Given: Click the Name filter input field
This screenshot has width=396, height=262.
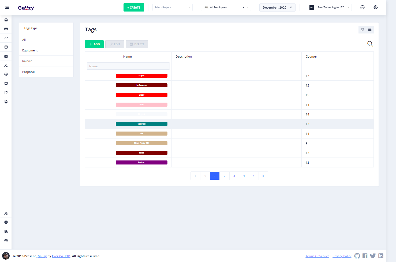Looking at the screenshot, I should (x=128, y=66).
